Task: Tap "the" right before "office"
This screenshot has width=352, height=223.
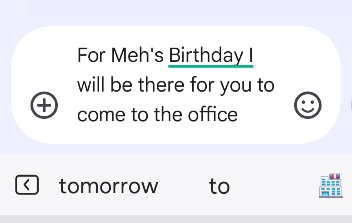Action: click(x=168, y=115)
